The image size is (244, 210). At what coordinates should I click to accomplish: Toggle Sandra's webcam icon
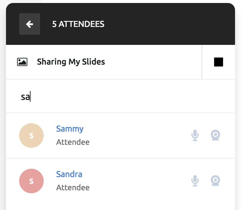[215, 181]
